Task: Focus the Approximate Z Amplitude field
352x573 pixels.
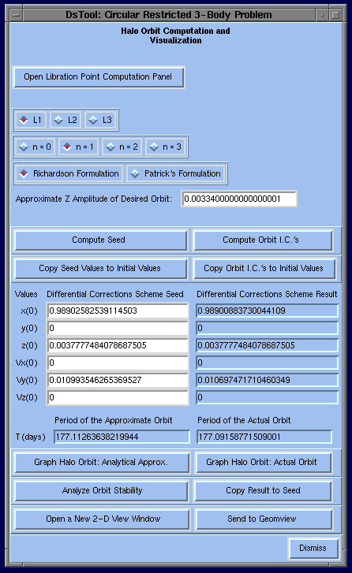Action: [x=239, y=199]
